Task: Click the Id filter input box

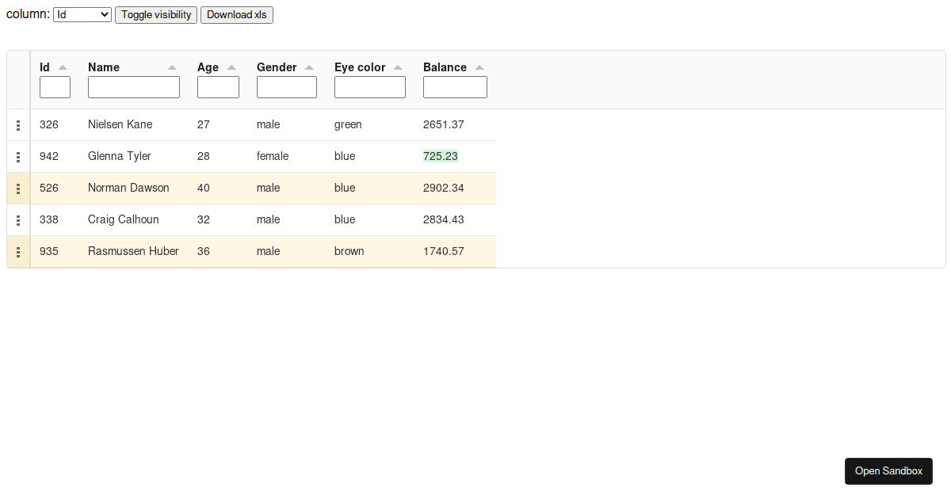Action: point(55,86)
